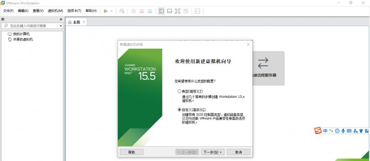Click the Sogou microphone voice input icon
Viewport: 370px width, 161px height.
[343, 131]
